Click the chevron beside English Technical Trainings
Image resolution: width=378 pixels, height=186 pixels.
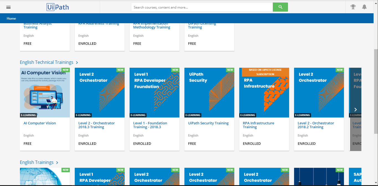[77, 63]
